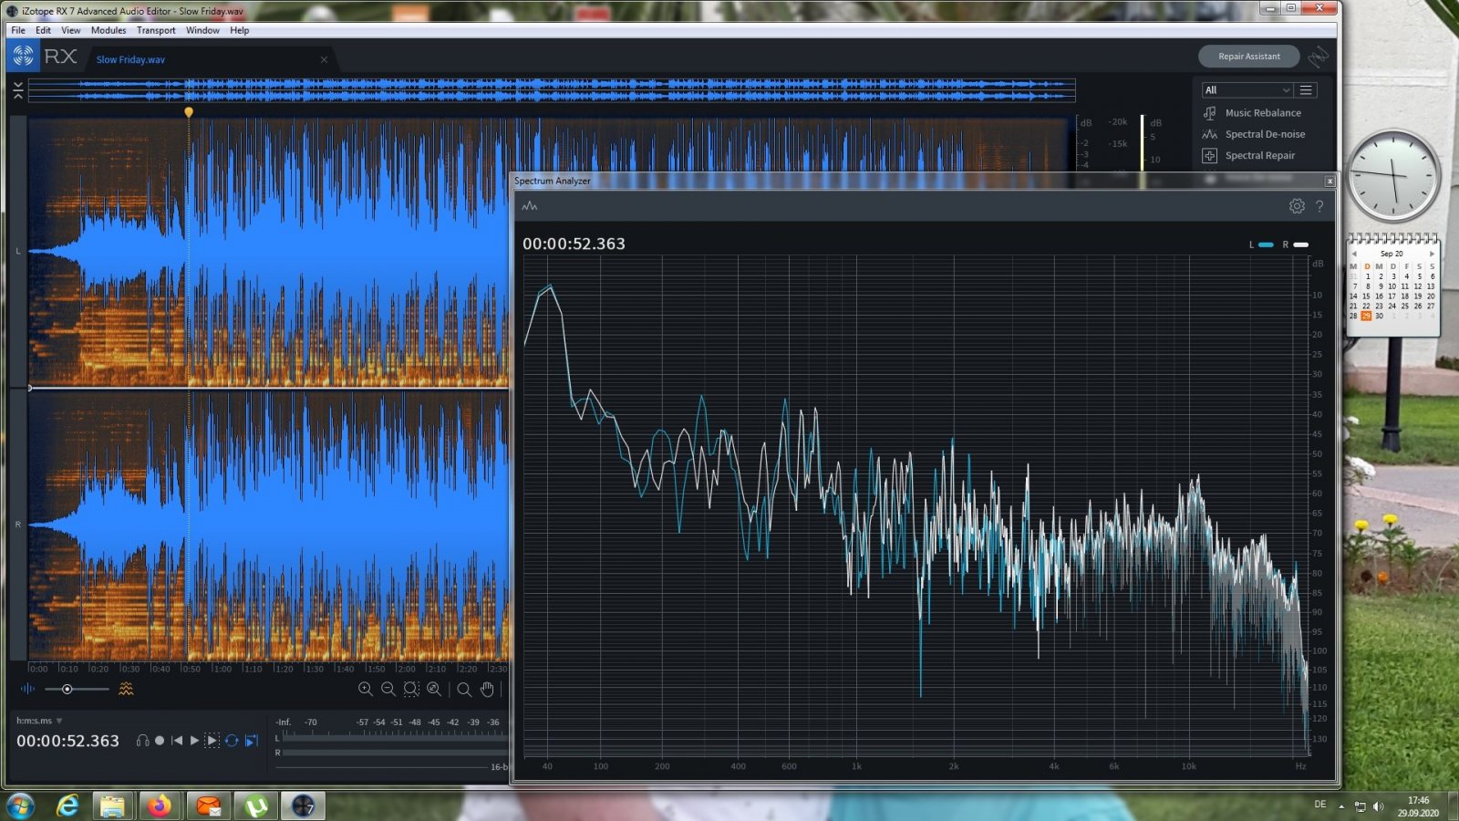Toggle follow-playhead mode
1459x821 pixels.
pos(252,741)
